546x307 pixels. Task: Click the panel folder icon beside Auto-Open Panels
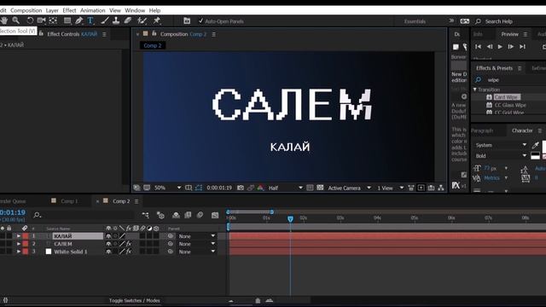click(x=187, y=20)
